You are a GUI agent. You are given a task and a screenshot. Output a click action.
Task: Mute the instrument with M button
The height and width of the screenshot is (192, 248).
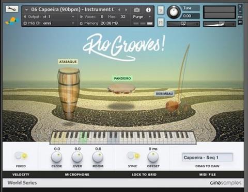point(161,22)
